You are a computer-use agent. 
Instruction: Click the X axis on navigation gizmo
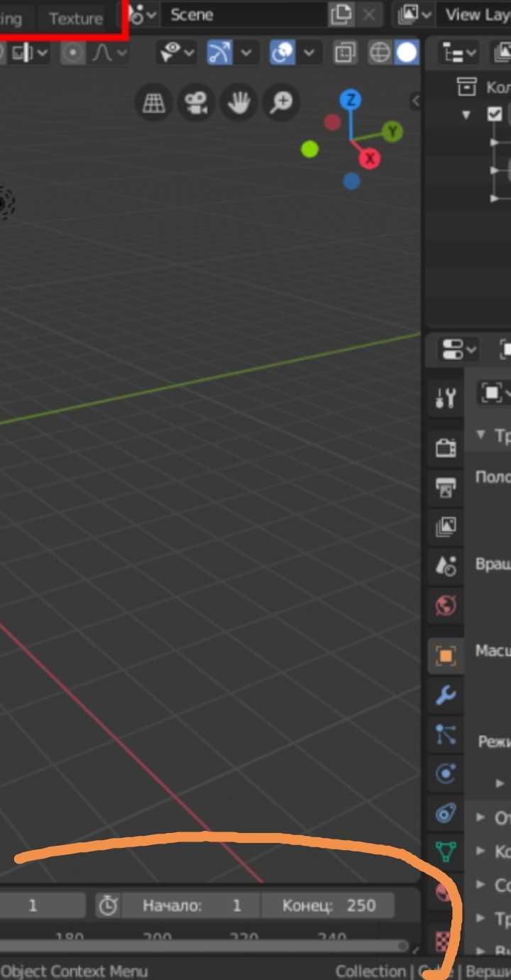369,158
